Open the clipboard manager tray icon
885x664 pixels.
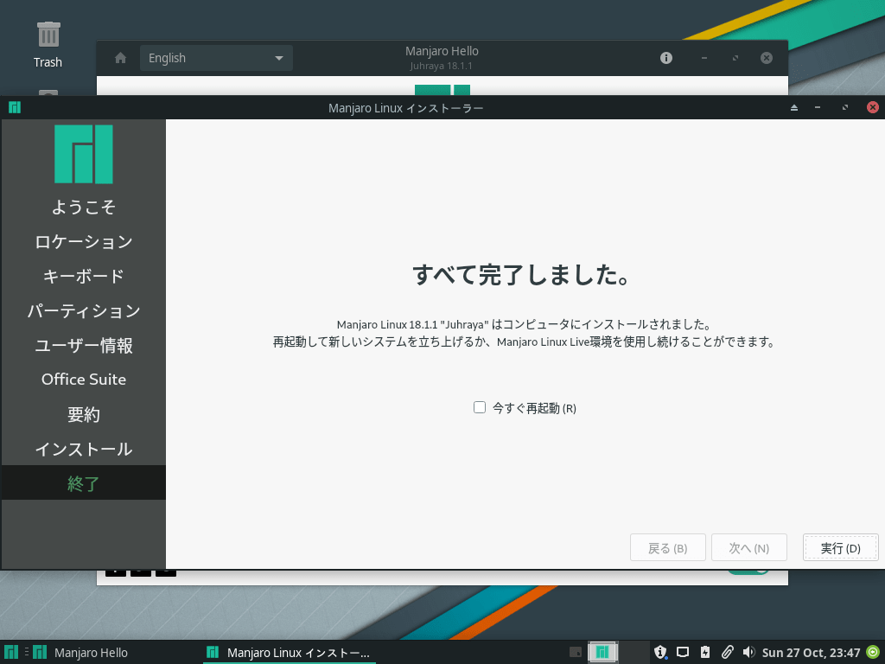pyautogui.click(x=729, y=652)
